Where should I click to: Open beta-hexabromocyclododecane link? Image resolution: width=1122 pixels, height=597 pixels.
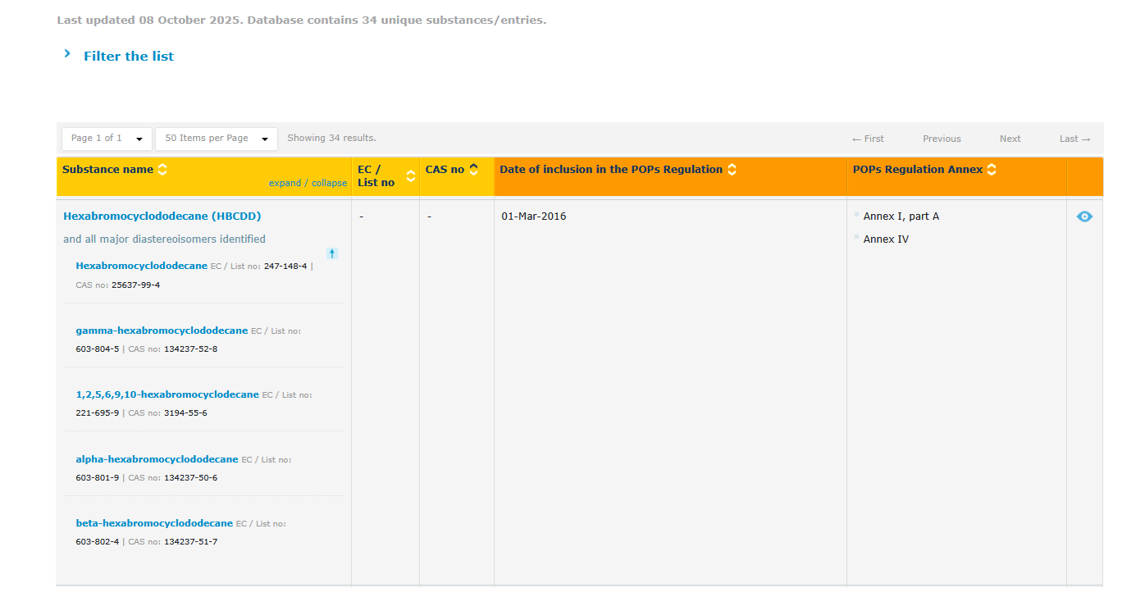[x=154, y=523]
